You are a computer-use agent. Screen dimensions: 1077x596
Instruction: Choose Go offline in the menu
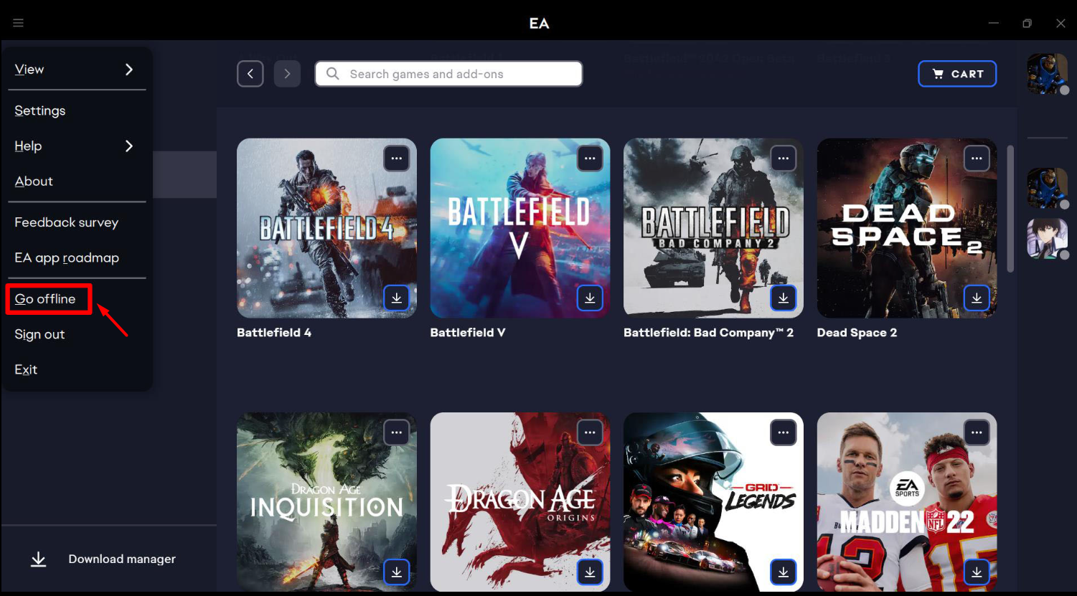[45, 299]
